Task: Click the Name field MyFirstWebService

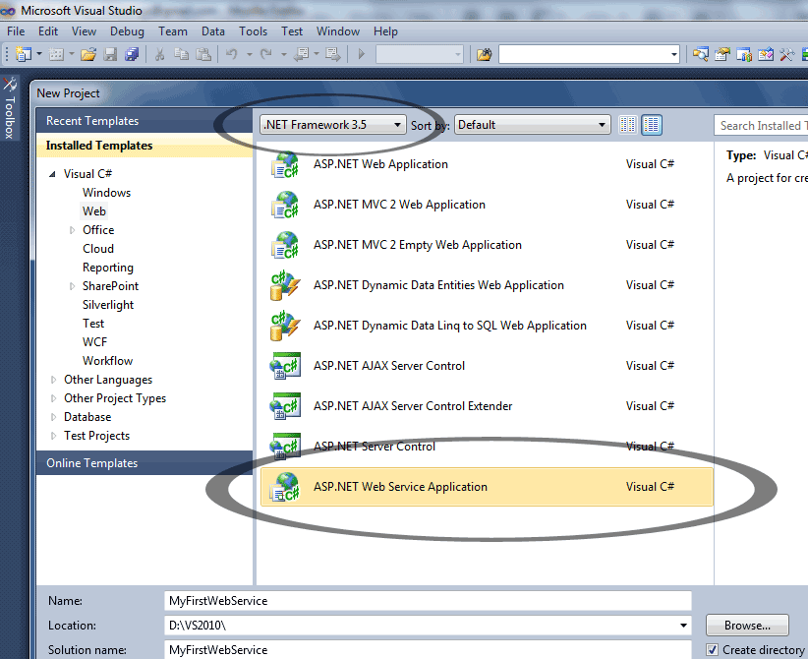Action: tap(428, 601)
